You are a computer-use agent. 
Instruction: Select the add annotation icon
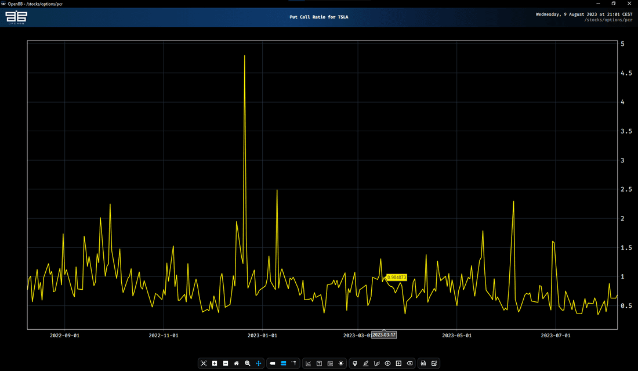click(x=355, y=363)
